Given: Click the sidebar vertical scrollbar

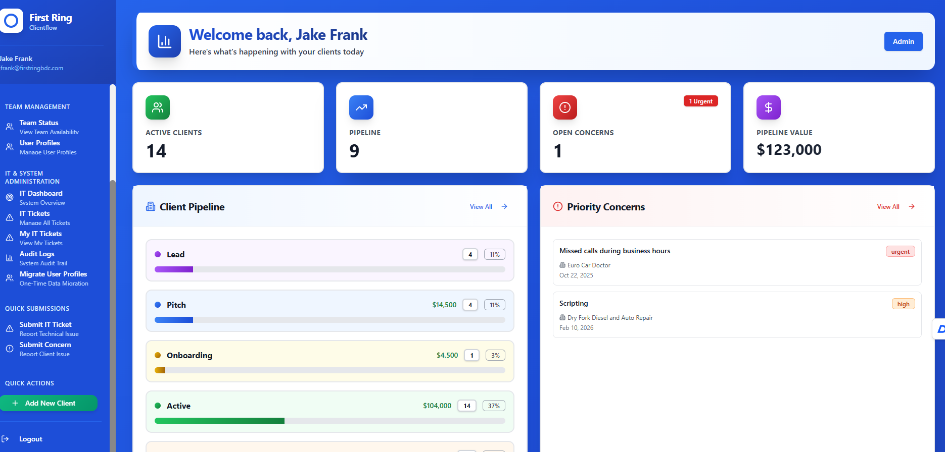Looking at the screenshot, I should [x=113, y=267].
